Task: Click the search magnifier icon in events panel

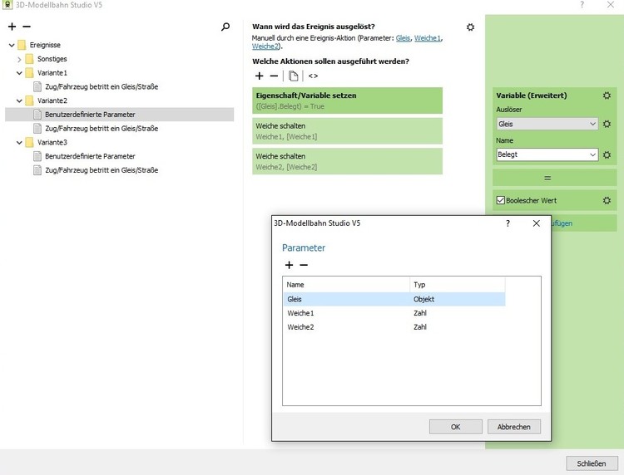Action: click(x=225, y=27)
